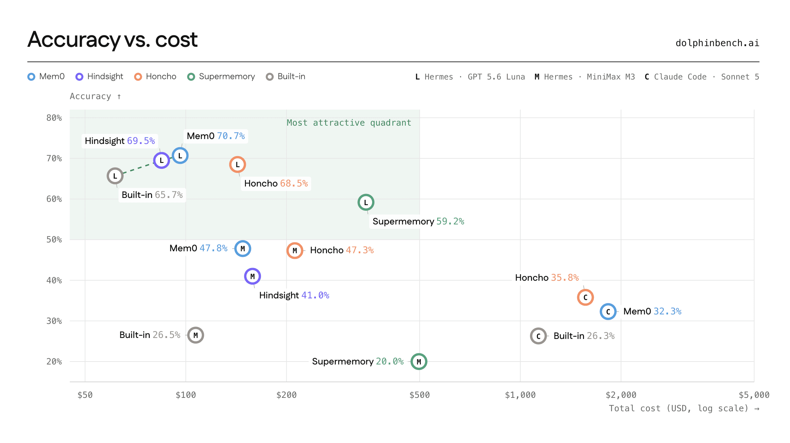Screen dimensions: 790x443
Task: Click the Built-in legend label
Action: [x=291, y=77]
